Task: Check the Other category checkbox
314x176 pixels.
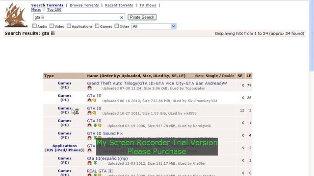Action: tap(117, 26)
